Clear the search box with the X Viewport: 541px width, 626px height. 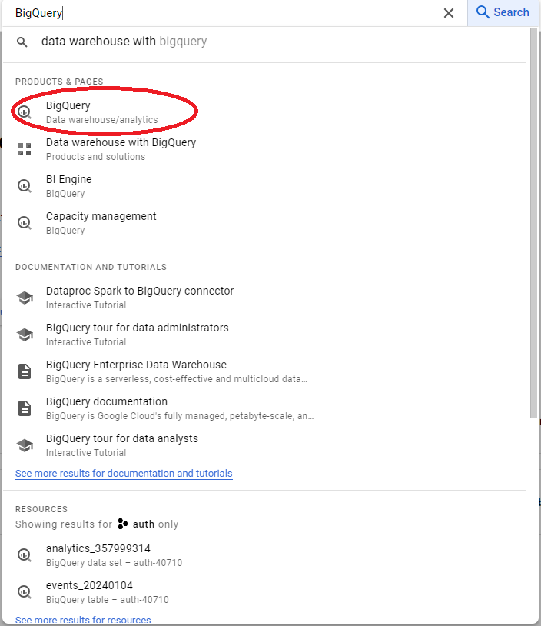[x=449, y=12]
